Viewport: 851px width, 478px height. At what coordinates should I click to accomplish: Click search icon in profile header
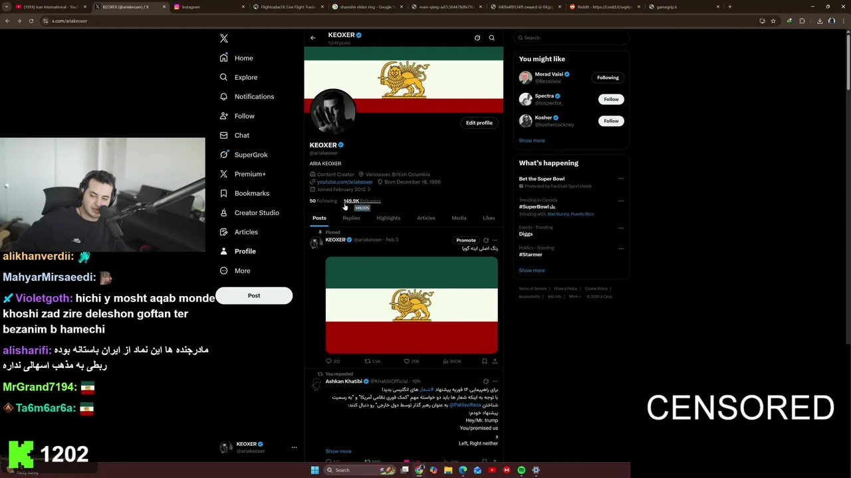pos(492,38)
